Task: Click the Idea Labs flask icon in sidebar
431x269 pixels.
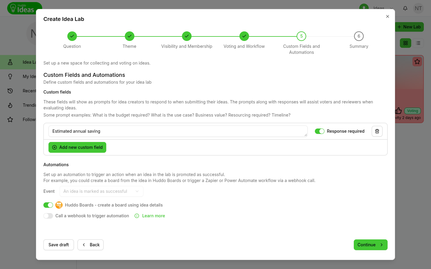Action: [10, 62]
